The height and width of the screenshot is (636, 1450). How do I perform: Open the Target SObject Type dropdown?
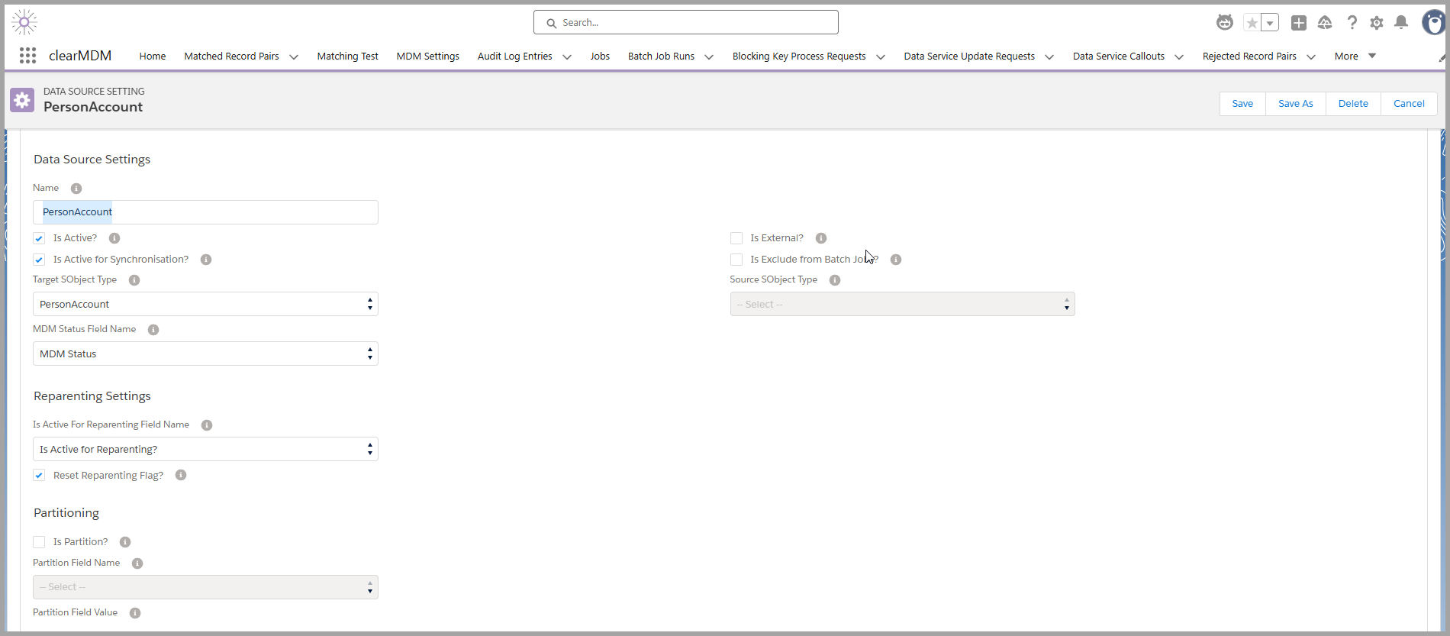(205, 304)
